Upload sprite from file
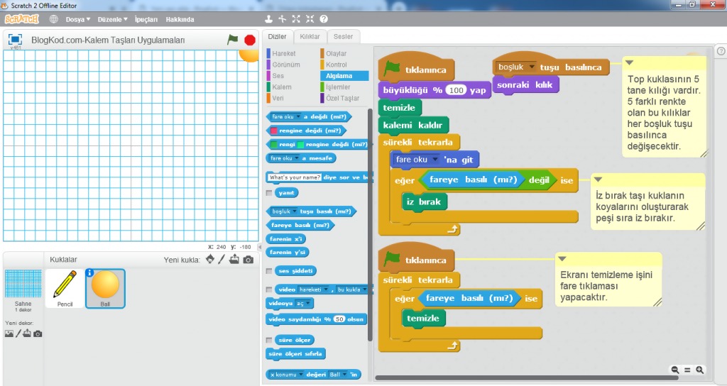This screenshot has width=727, height=386. point(234,259)
